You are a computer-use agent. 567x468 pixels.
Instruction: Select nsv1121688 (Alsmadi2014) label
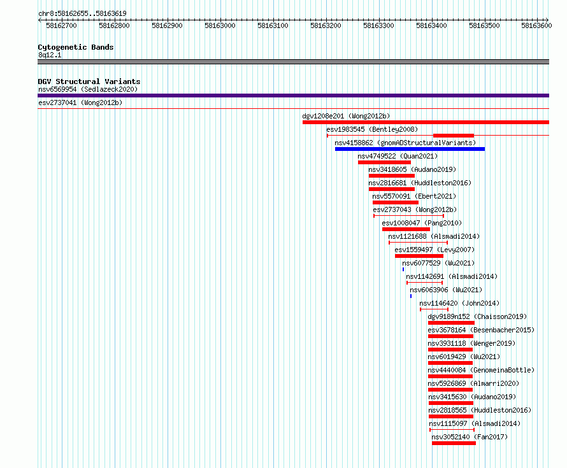point(434,236)
